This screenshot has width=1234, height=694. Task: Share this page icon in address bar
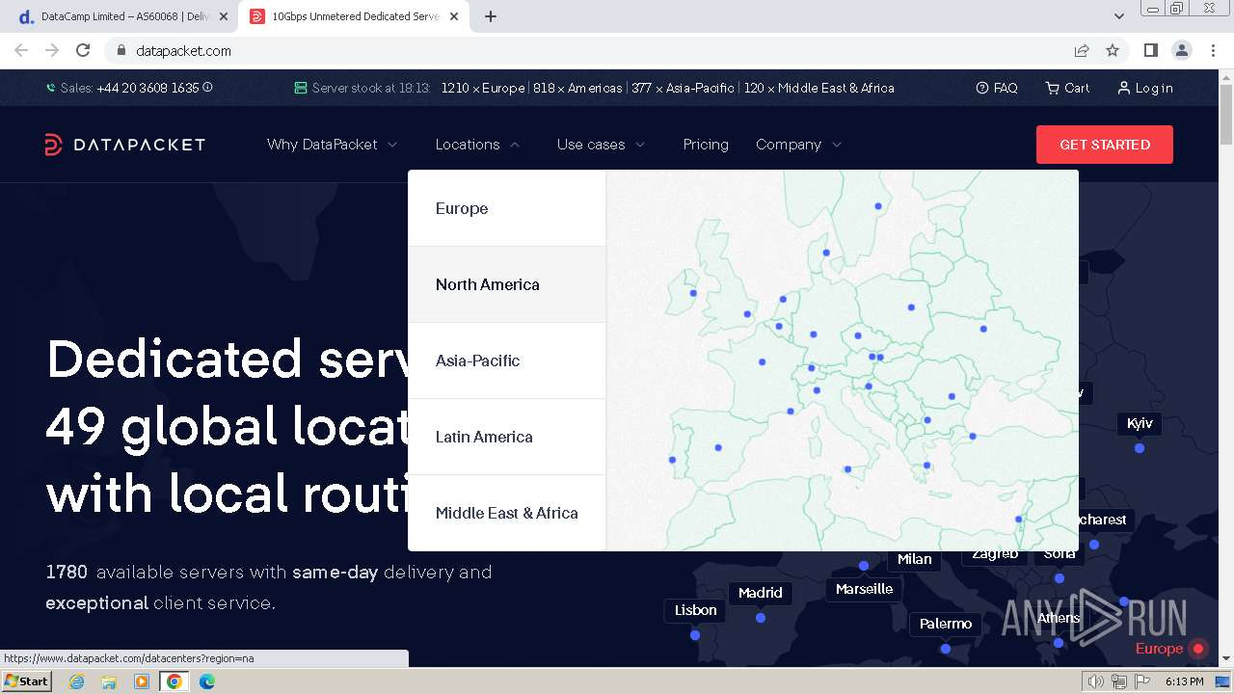[x=1082, y=50]
